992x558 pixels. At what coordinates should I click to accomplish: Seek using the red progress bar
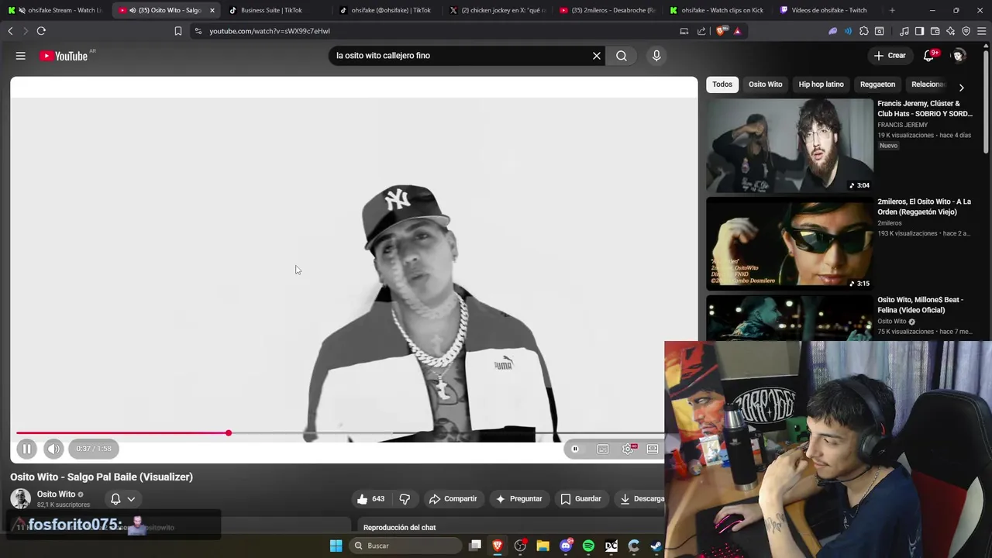pos(339,433)
